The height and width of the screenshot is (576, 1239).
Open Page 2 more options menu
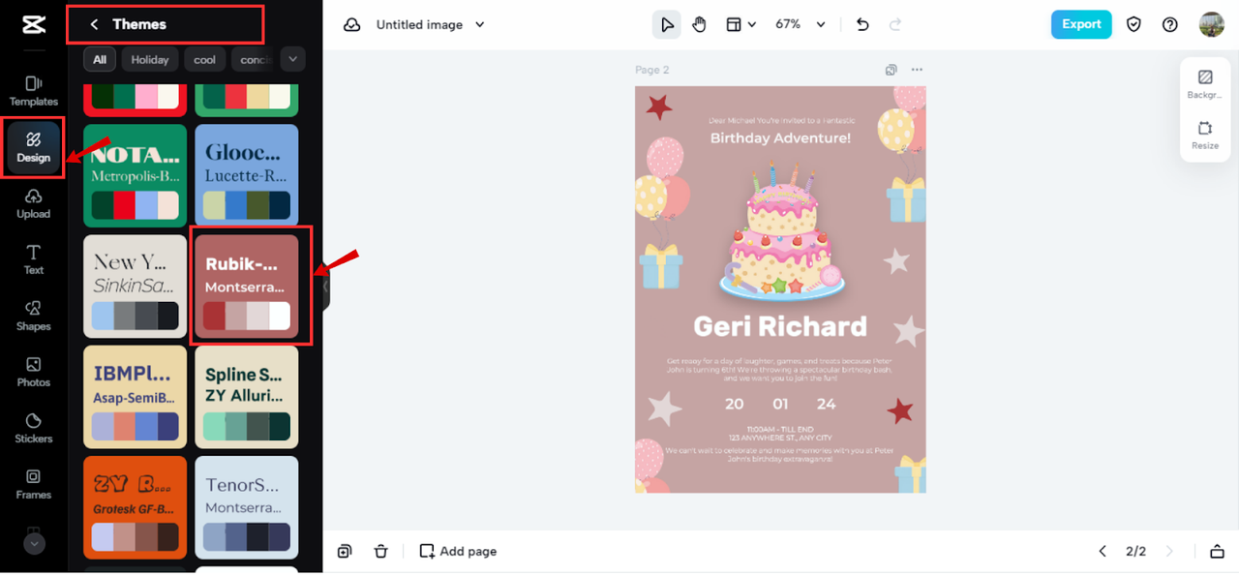coord(917,70)
